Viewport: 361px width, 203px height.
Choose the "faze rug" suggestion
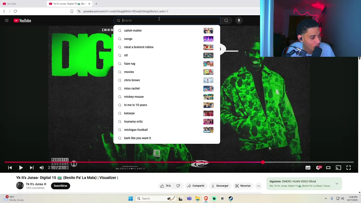point(167,64)
